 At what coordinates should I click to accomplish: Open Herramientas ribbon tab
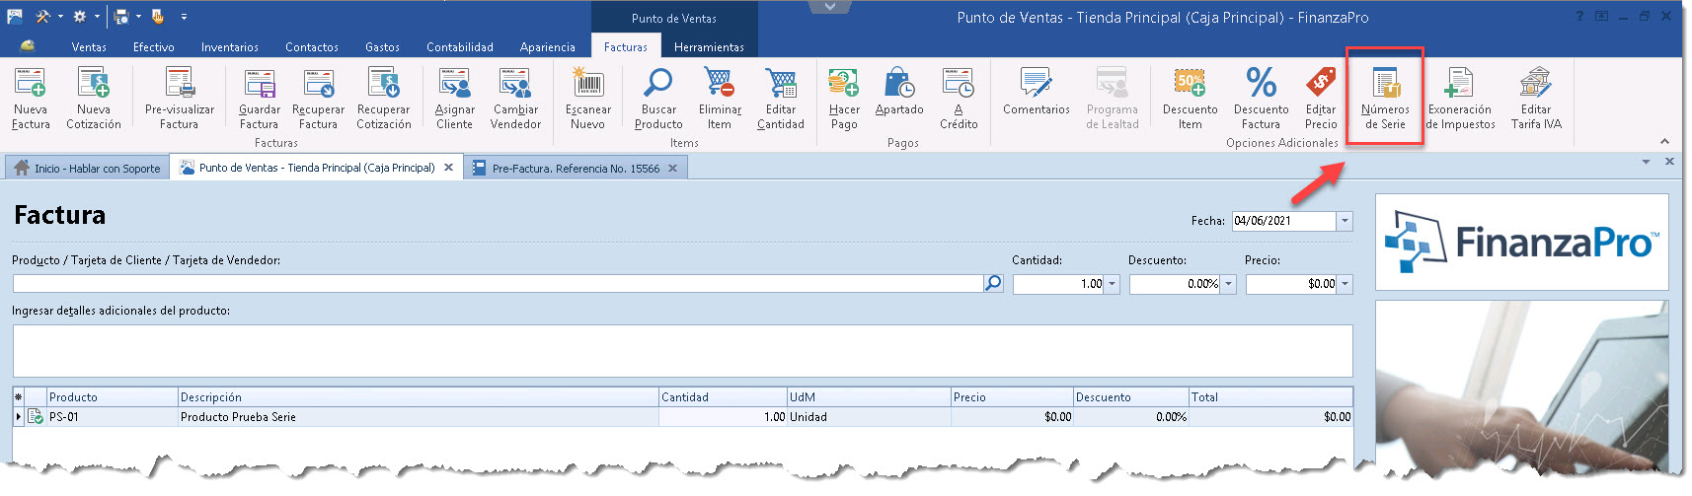tap(709, 47)
